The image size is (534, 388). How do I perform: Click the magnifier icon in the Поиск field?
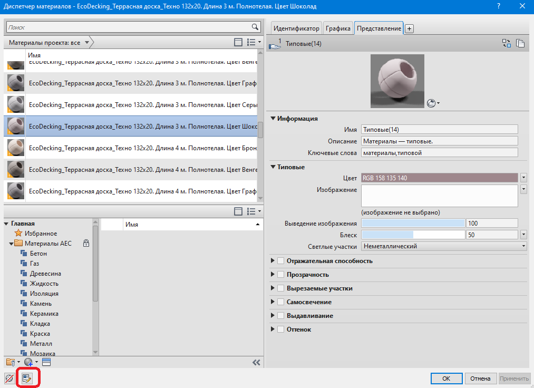[255, 27]
